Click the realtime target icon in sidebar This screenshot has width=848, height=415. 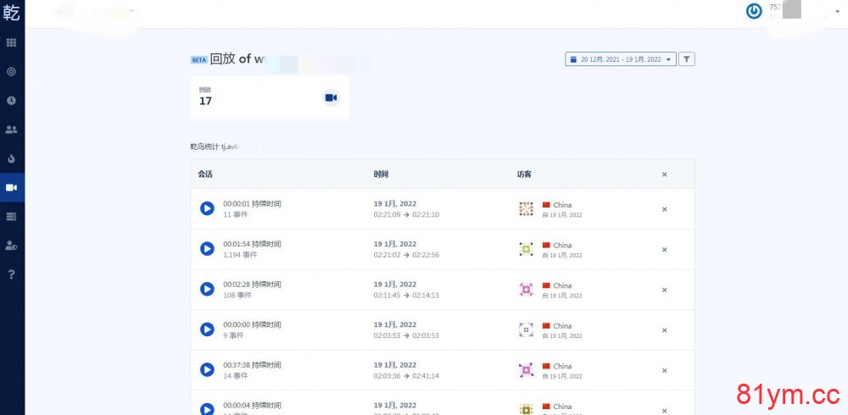(11, 72)
